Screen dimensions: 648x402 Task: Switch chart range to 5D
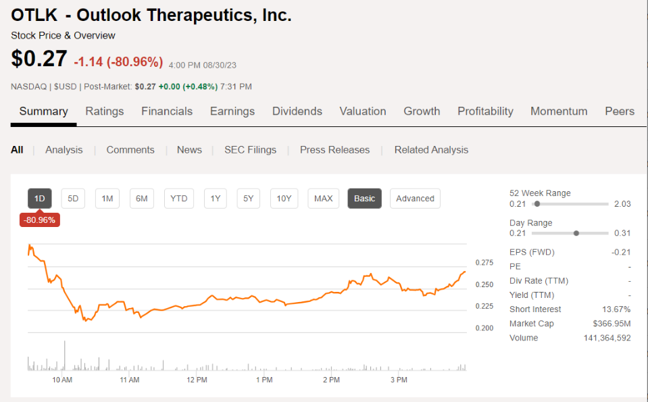[73, 198]
